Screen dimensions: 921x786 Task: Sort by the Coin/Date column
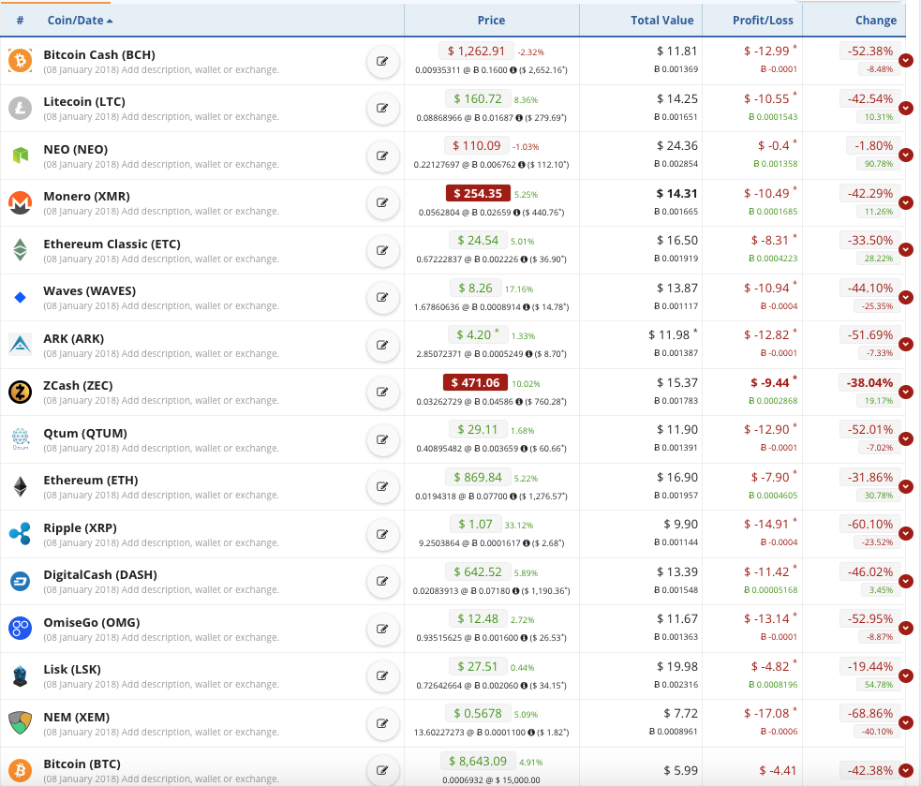tap(80, 20)
